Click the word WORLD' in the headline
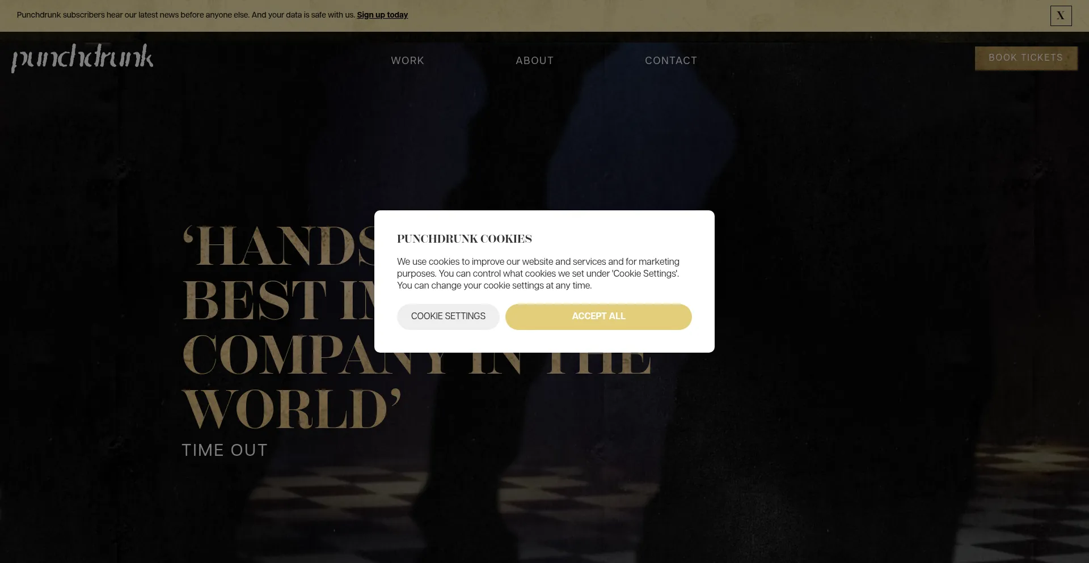This screenshot has height=563, width=1089. (292, 409)
